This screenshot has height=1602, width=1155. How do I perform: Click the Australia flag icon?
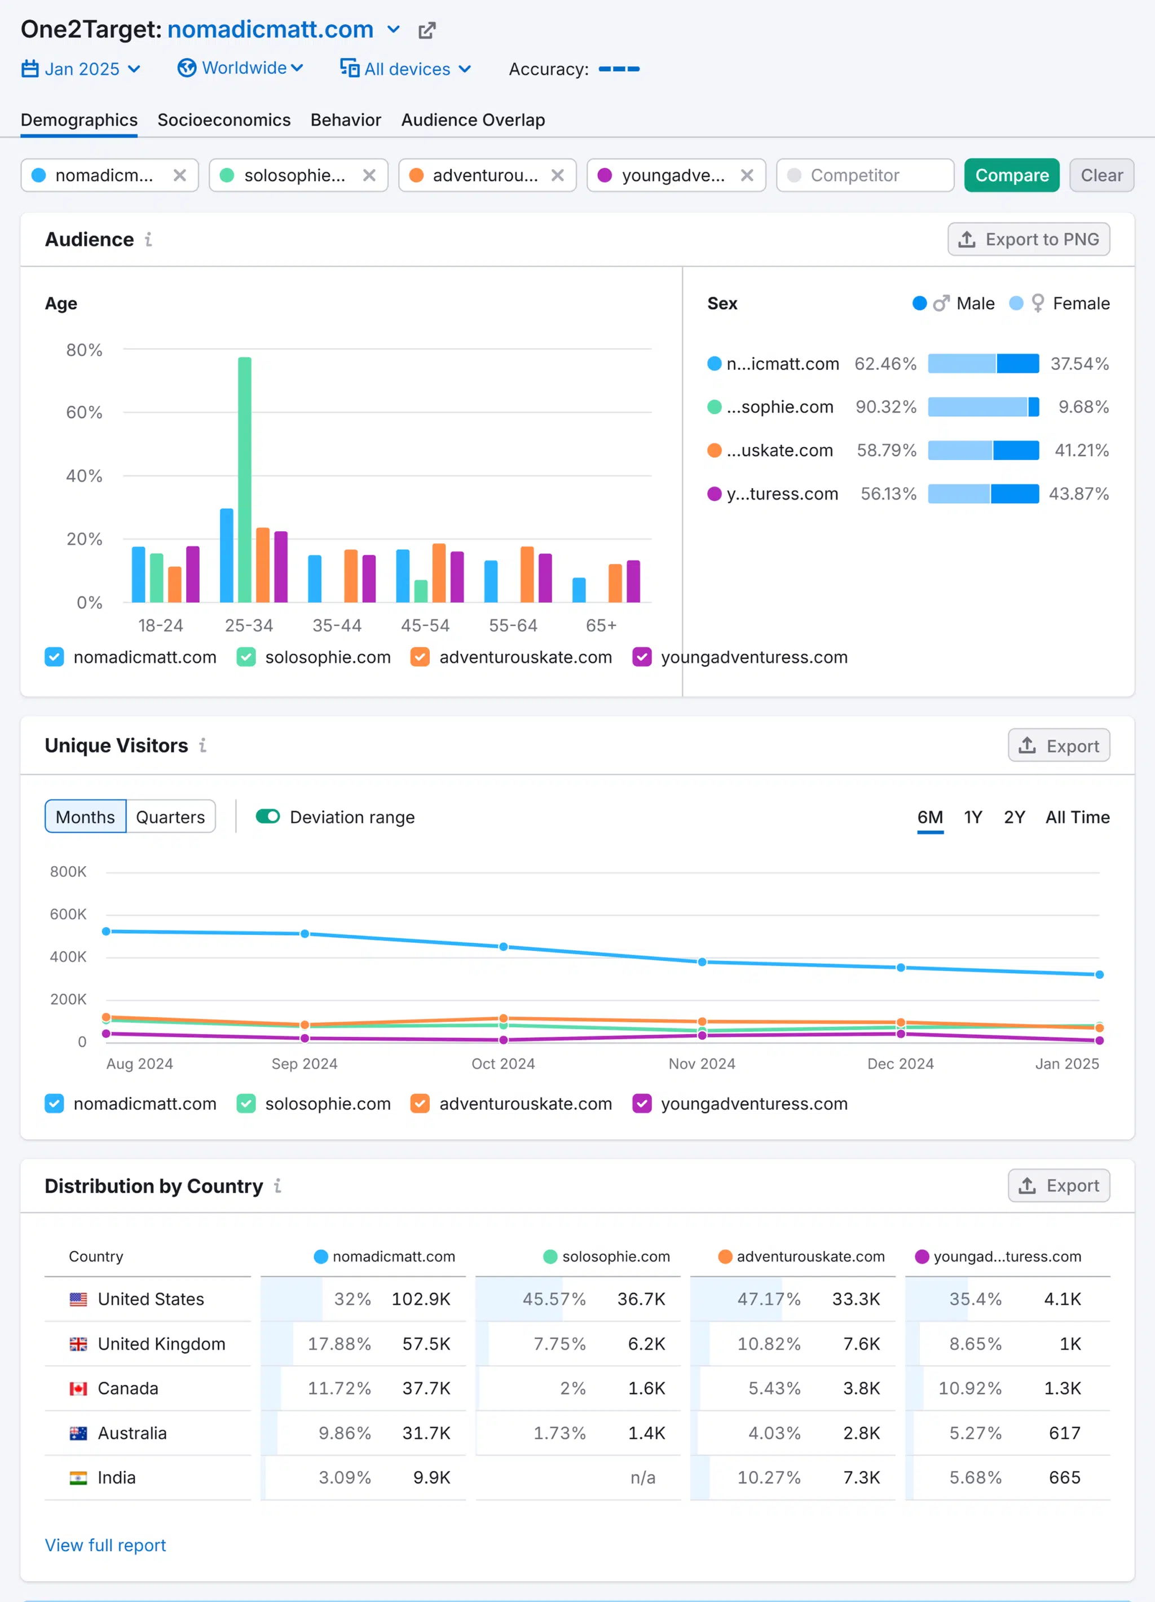(x=78, y=1433)
